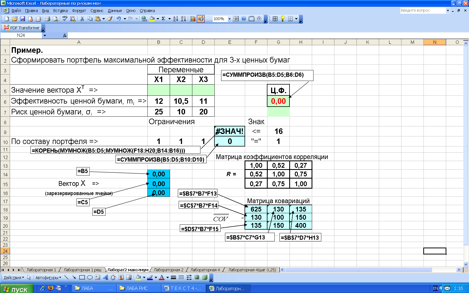Launch Firefox from the quick launch bar
This screenshot has height=293, width=469.
click(x=51, y=288)
